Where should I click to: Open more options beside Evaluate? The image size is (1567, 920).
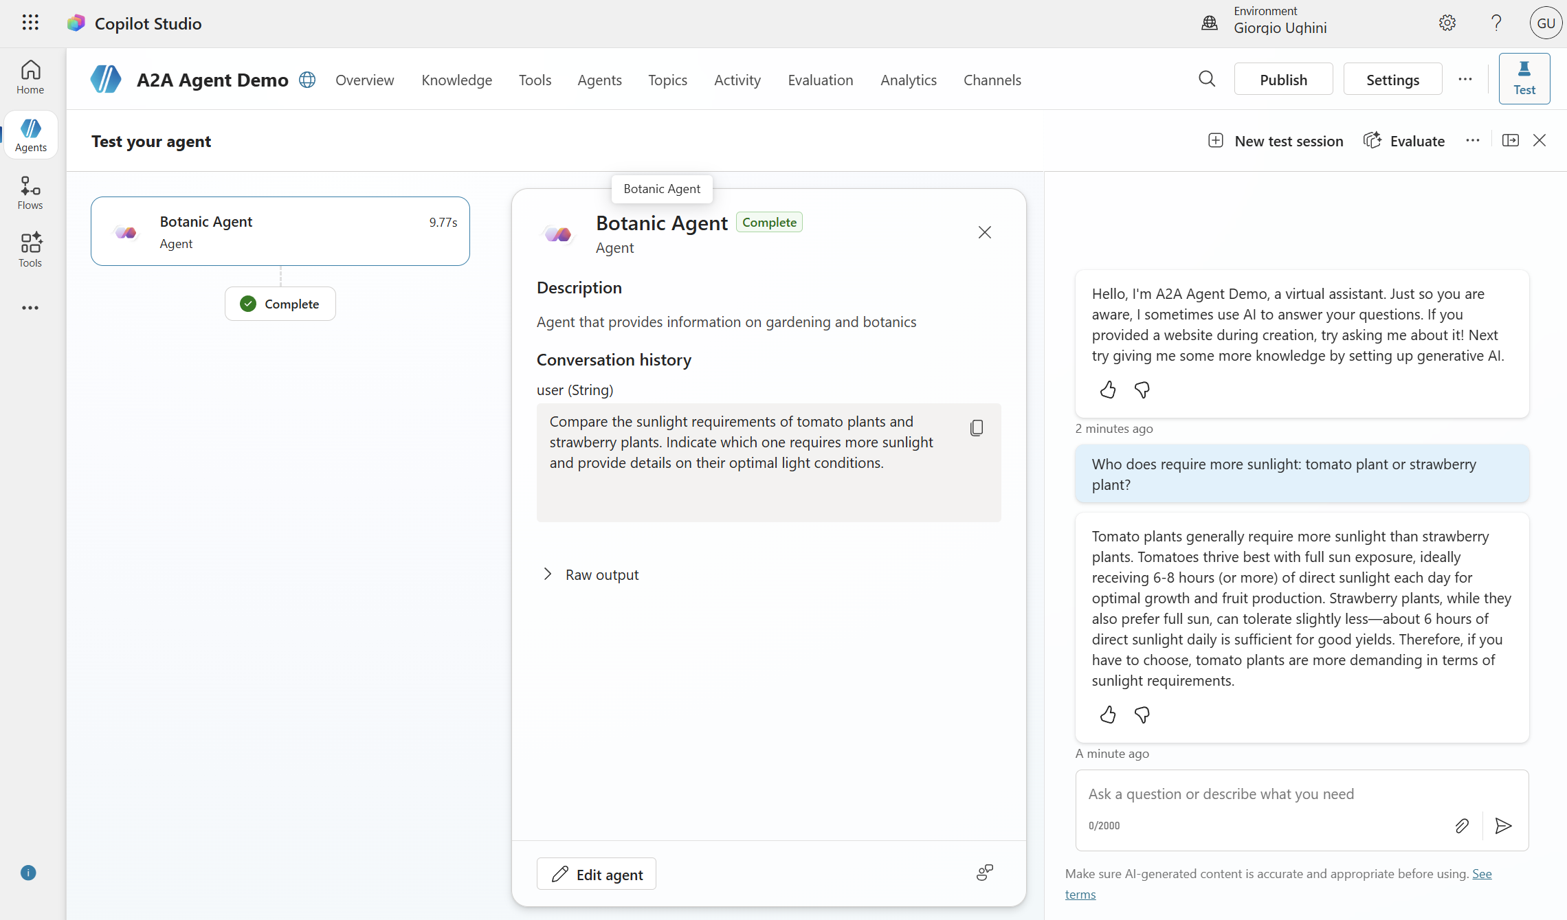(x=1472, y=141)
